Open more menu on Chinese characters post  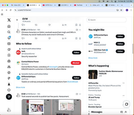(80, 30)
